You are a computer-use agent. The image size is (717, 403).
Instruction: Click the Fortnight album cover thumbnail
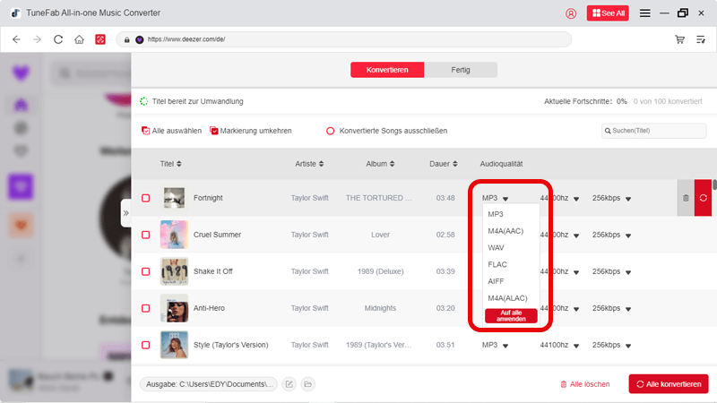click(x=174, y=198)
